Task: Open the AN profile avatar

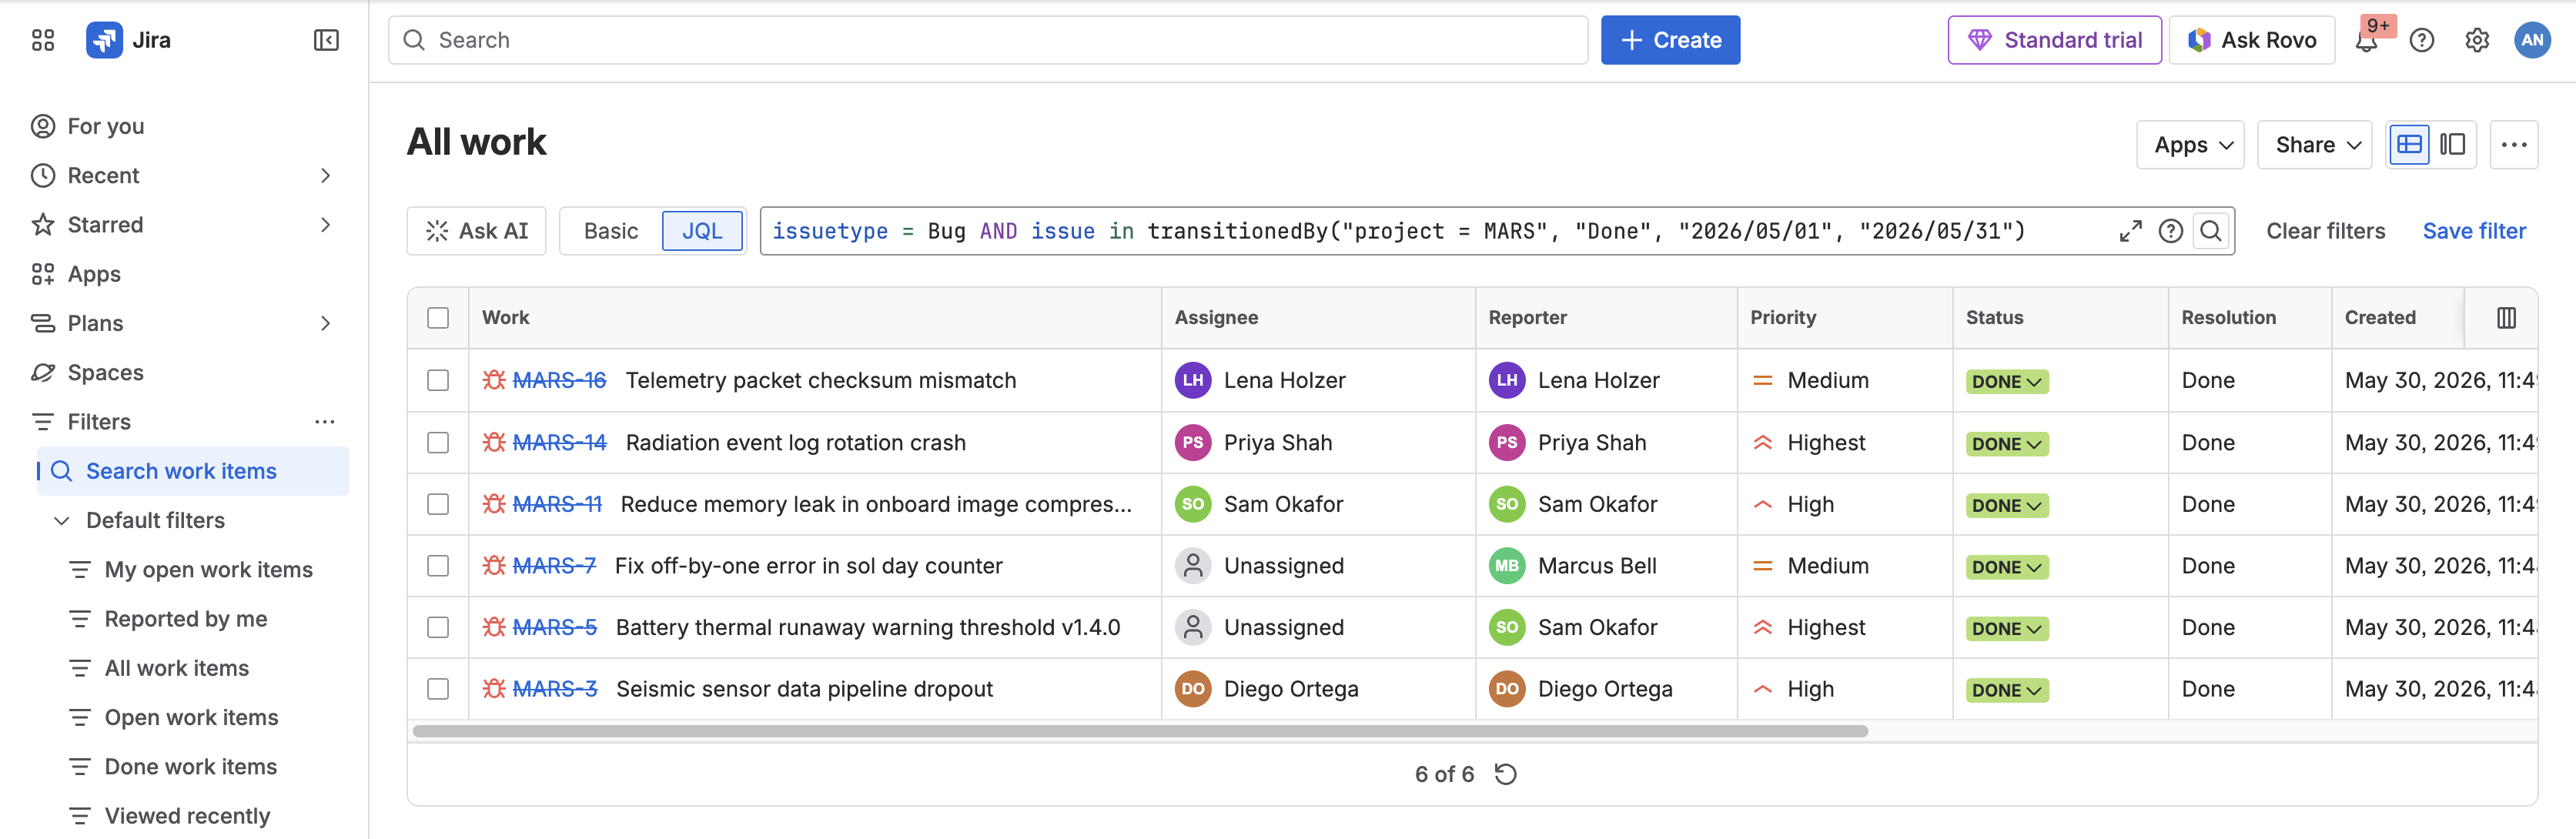Action: [2532, 40]
